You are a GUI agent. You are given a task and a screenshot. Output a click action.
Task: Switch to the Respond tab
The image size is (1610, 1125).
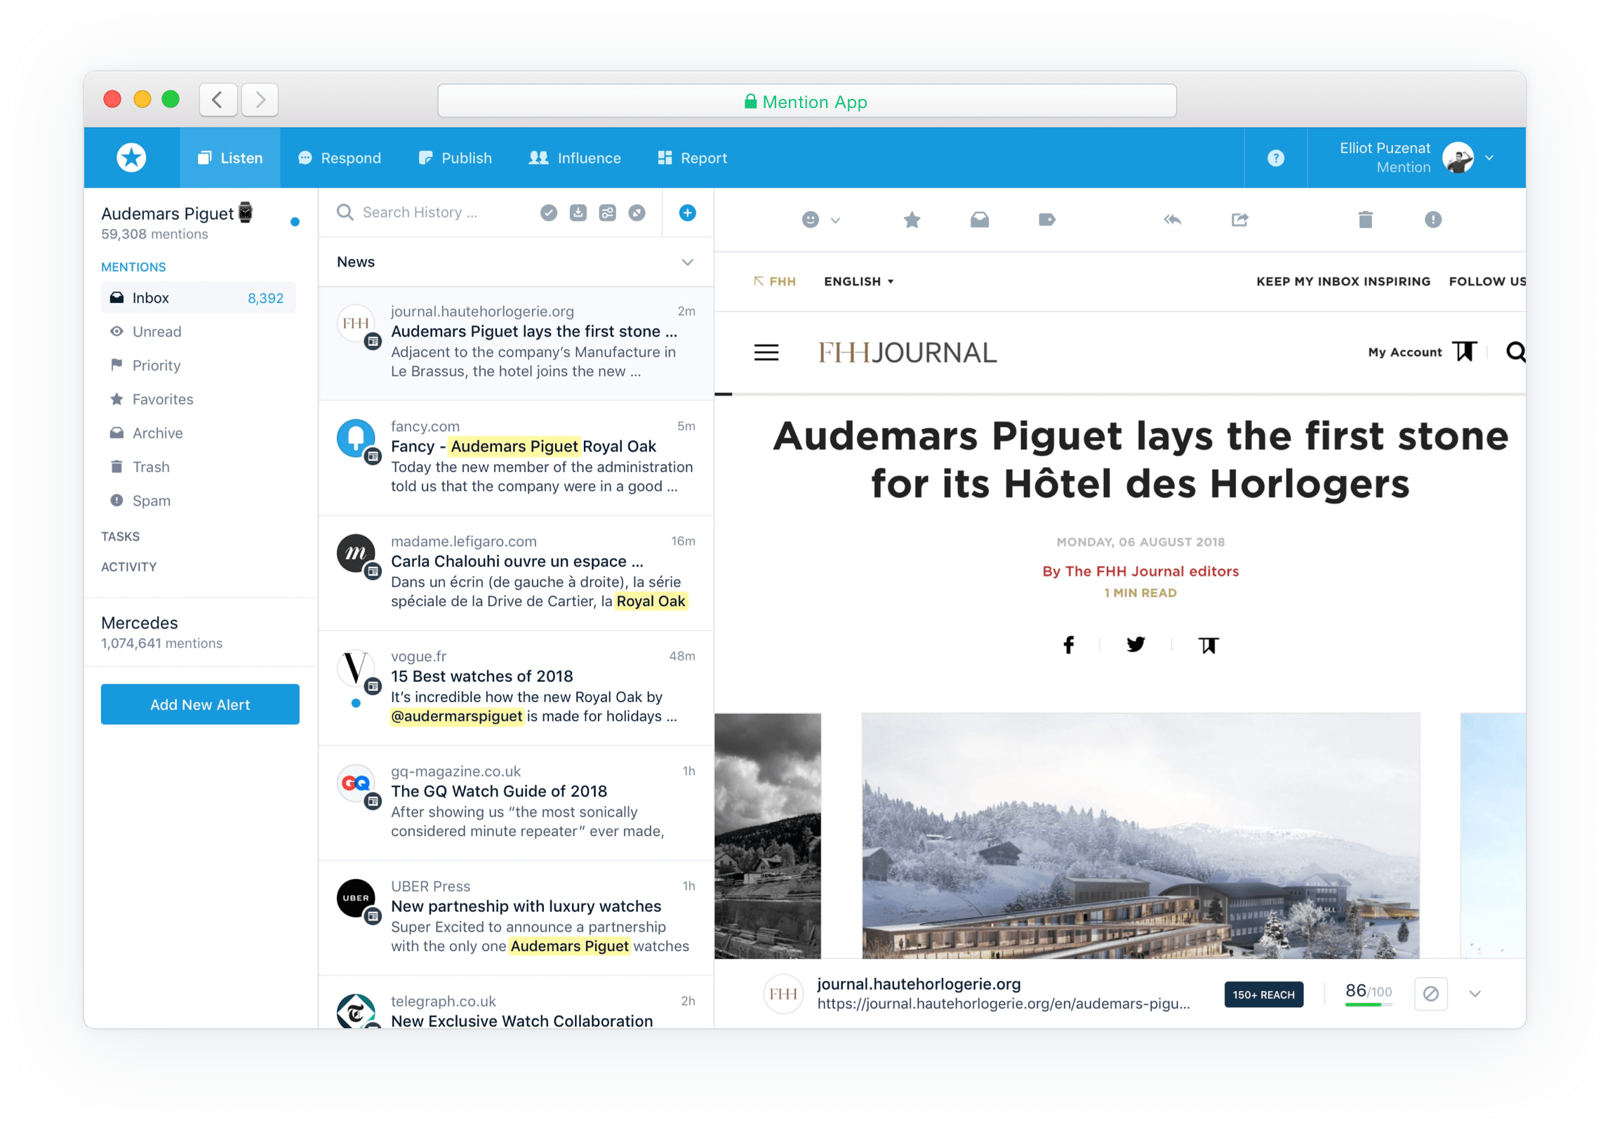tap(339, 158)
